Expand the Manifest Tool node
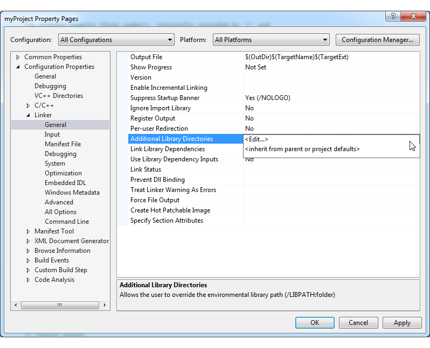Viewport: 430px width, 348px height. 28,231
